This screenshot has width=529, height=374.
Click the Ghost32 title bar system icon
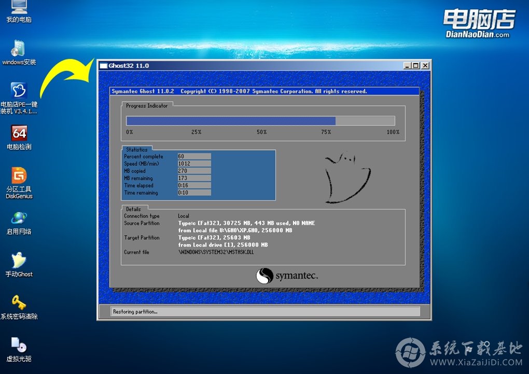(x=103, y=66)
